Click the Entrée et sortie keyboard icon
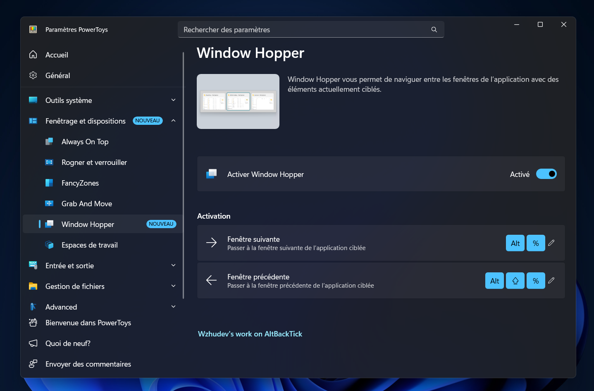Viewport: 594px width, 391px height. pos(33,265)
